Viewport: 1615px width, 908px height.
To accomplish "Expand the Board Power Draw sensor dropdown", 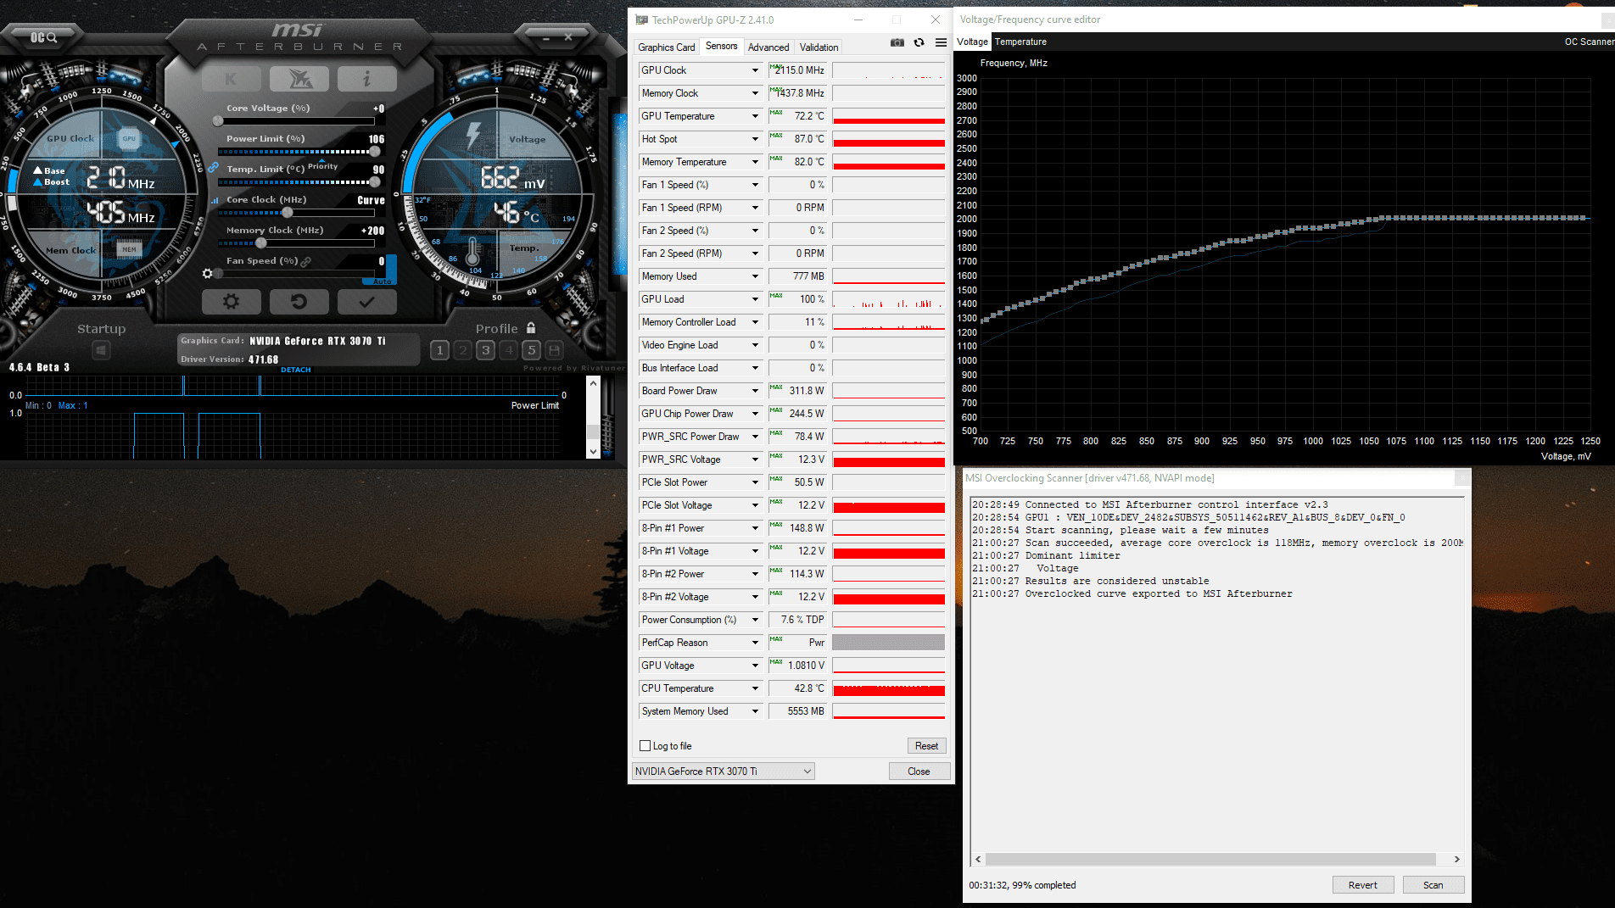I will (755, 391).
